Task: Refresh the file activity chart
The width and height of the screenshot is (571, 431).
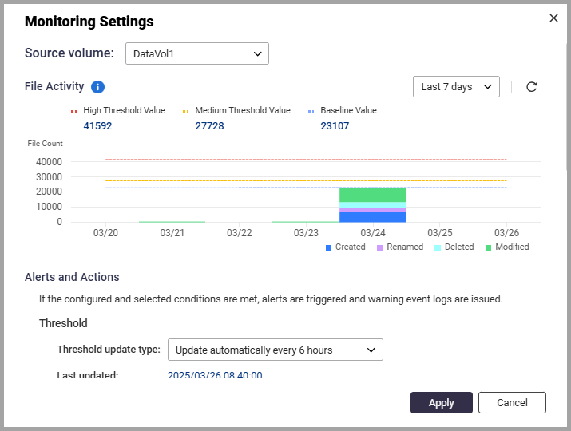Action: click(x=532, y=87)
